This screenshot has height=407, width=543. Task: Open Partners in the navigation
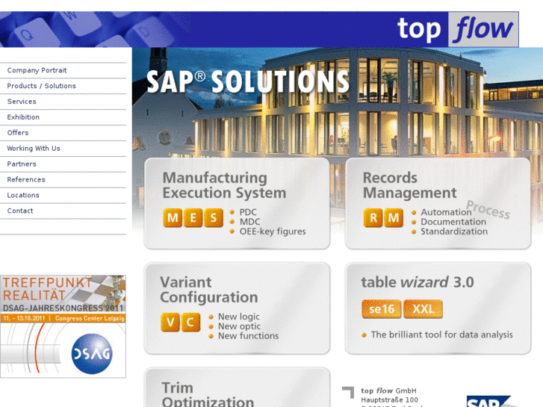[22, 164]
